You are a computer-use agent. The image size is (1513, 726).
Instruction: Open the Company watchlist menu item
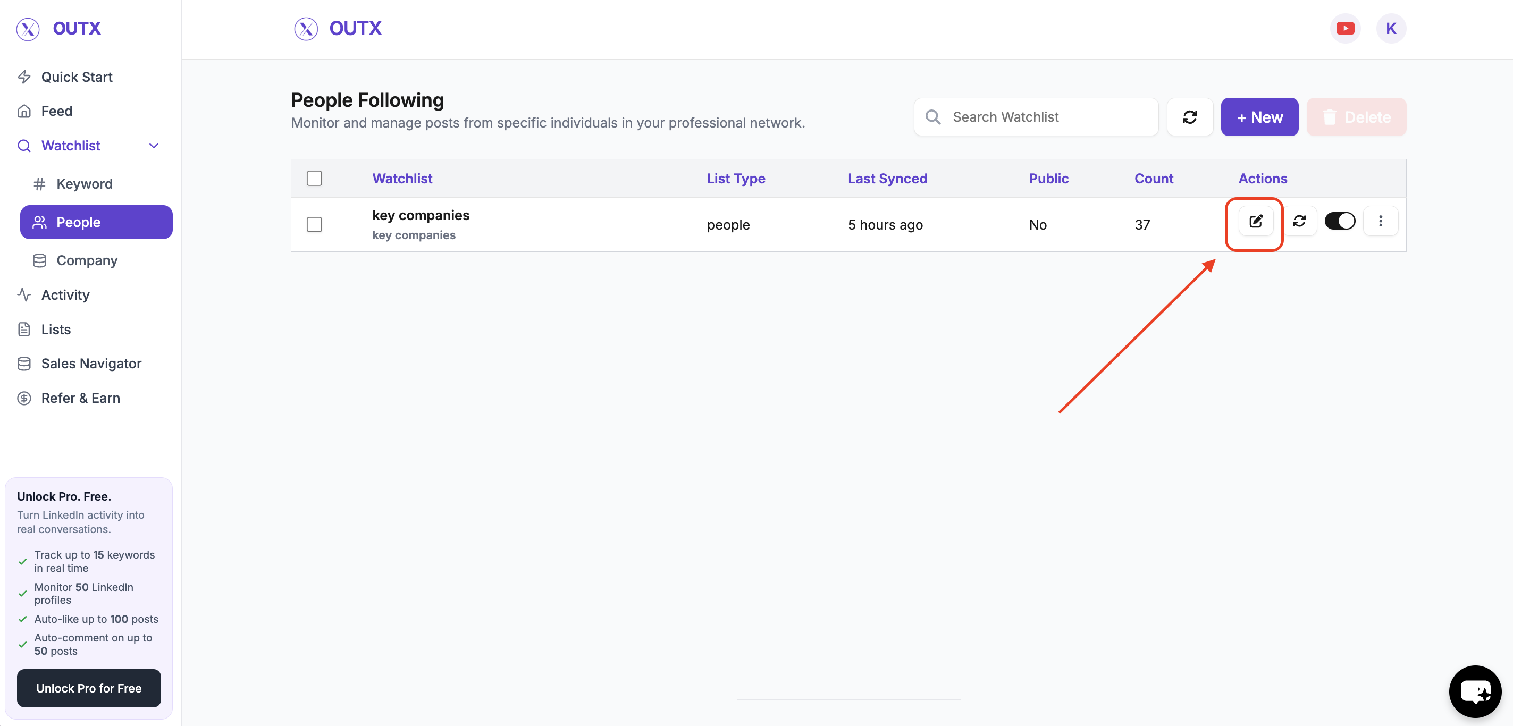(87, 260)
